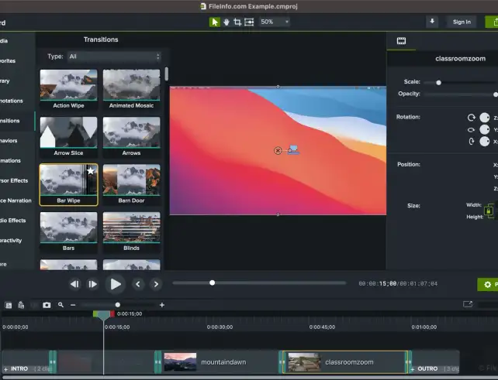498x380 pixels.
Task: Choose the Bars transition thumbnail
Action: coord(68,232)
